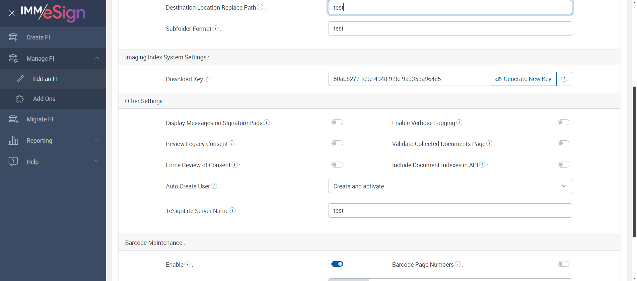Click the Edit an FI pencil icon

point(20,79)
